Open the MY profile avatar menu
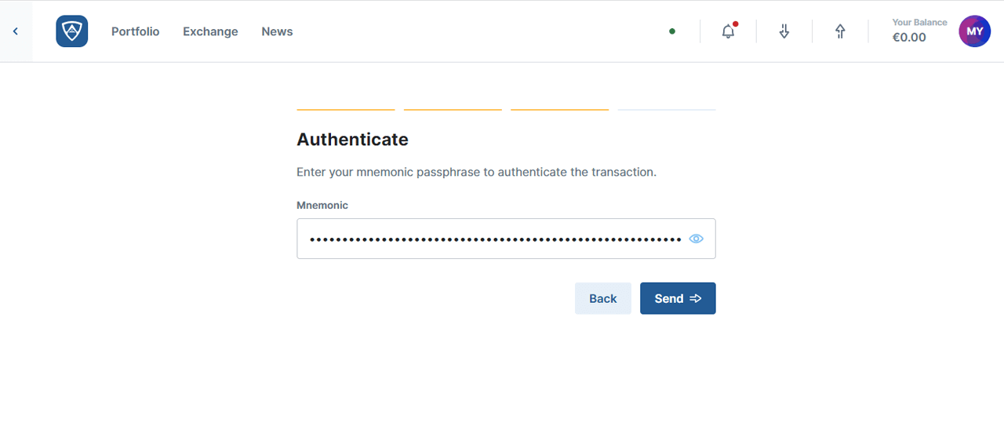Screen dimensions: 1004x430 click(974, 31)
